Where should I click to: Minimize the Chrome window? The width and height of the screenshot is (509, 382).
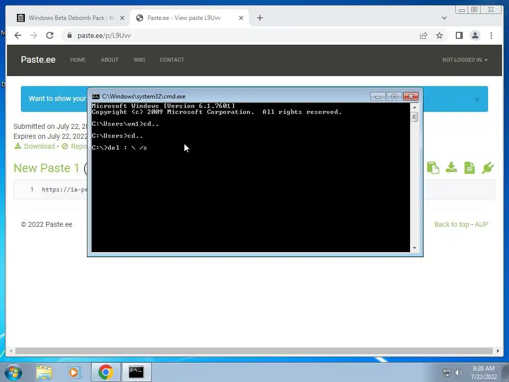pos(462,10)
